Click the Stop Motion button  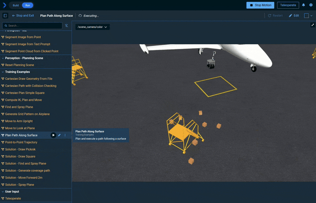click(x=260, y=5)
